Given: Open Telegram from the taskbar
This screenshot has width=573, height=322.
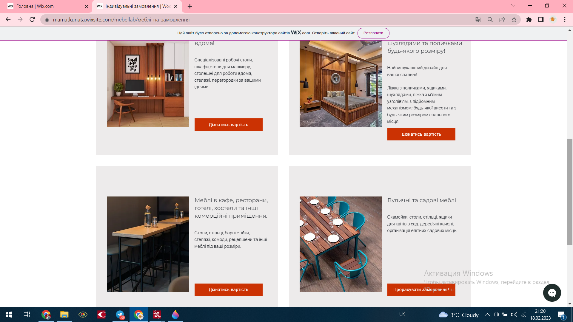Looking at the screenshot, I should pos(120,315).
